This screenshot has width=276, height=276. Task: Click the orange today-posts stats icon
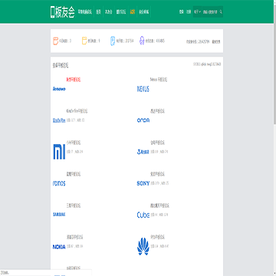click(55, 41)
